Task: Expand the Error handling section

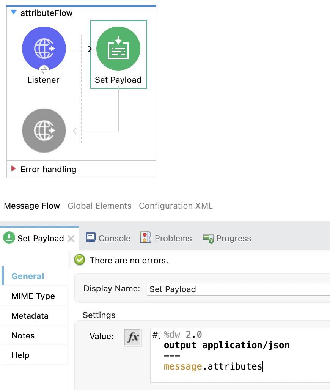Action: pos(13,169)
